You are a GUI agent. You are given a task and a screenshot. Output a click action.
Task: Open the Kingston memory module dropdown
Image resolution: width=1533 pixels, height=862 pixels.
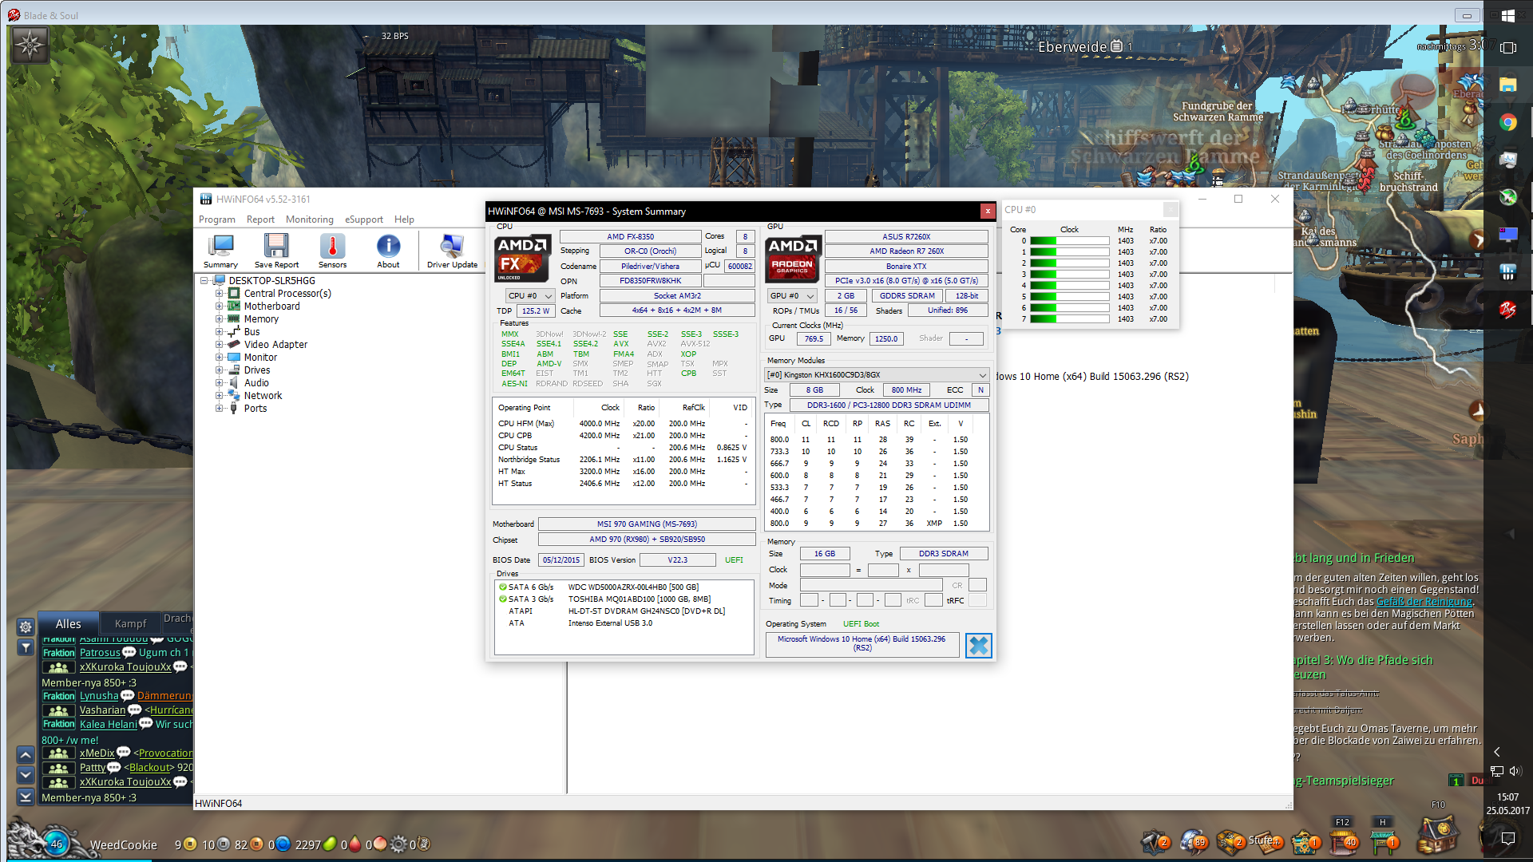coord(877,375)
